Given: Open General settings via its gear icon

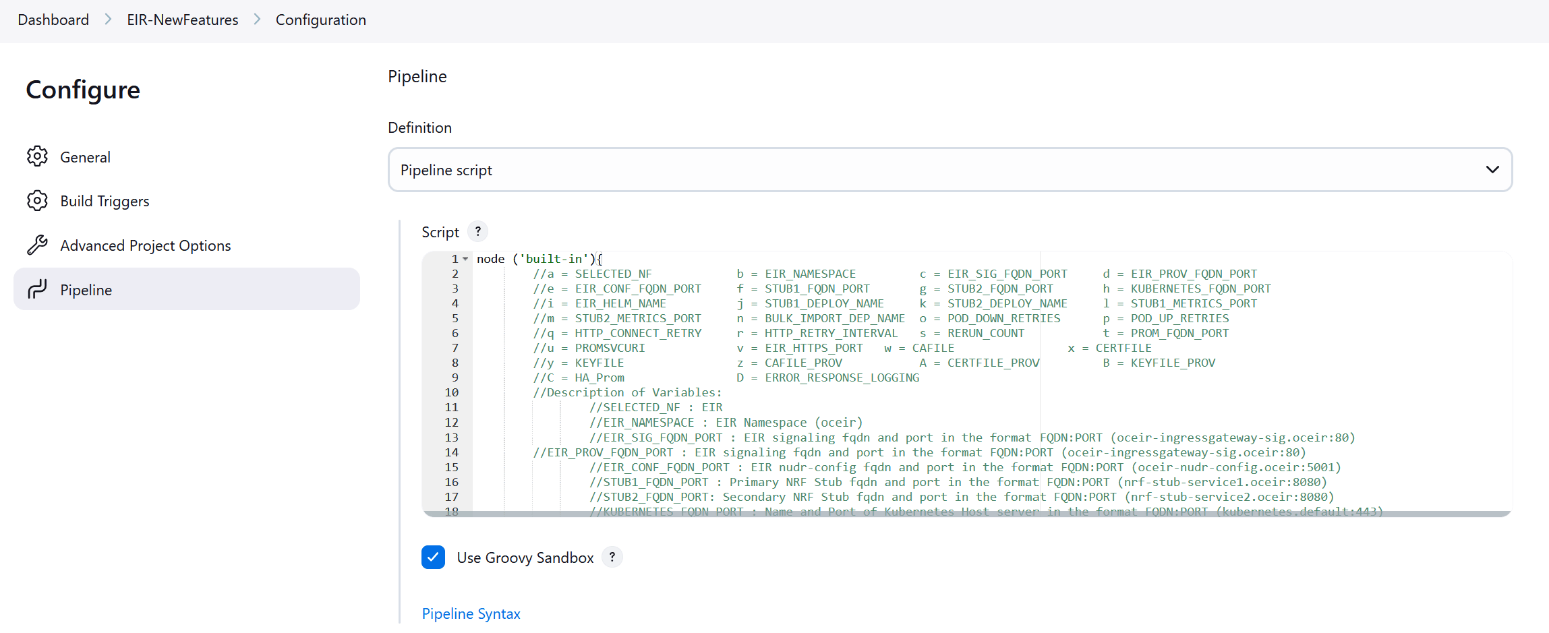Looking at the screenshot, I should [38, 156].
